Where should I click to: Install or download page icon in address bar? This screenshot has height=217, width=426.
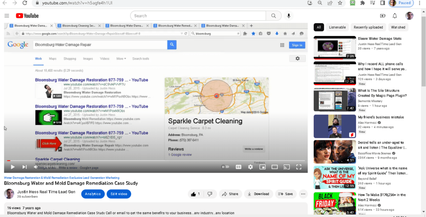tap(310, 3)
